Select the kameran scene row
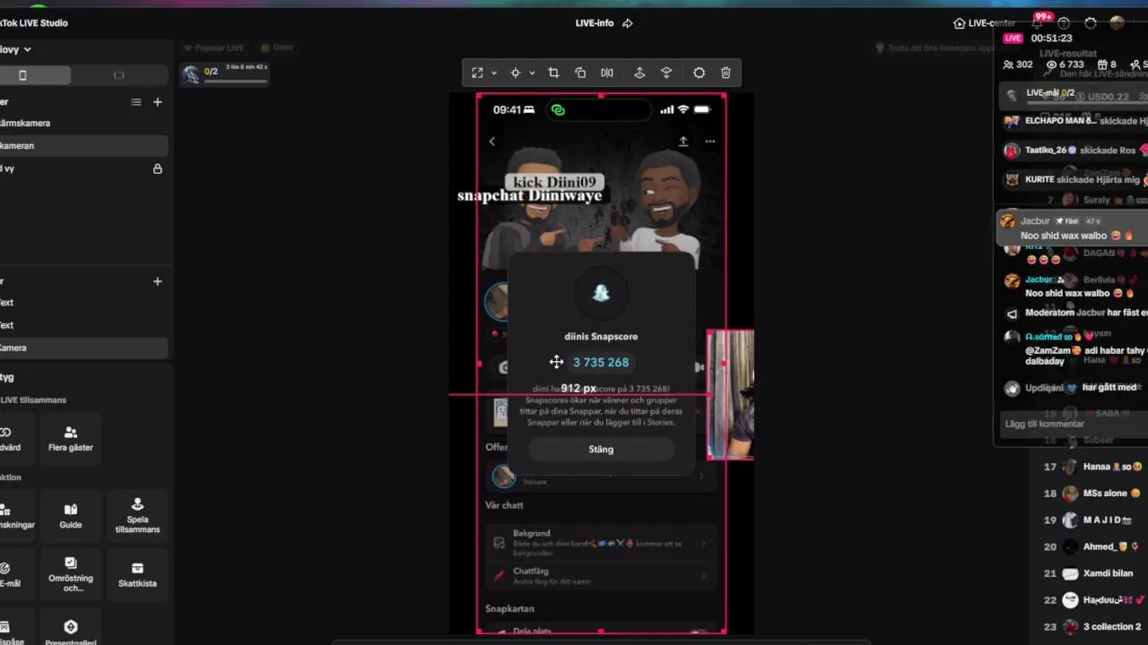This screenshot has height=645, width=1148. pos(83,145)
